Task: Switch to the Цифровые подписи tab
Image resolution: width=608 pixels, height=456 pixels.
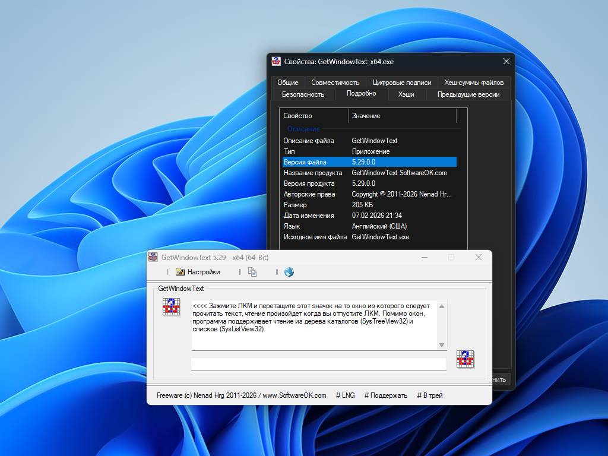Action: pyautogui.click(x=402, y=83)
